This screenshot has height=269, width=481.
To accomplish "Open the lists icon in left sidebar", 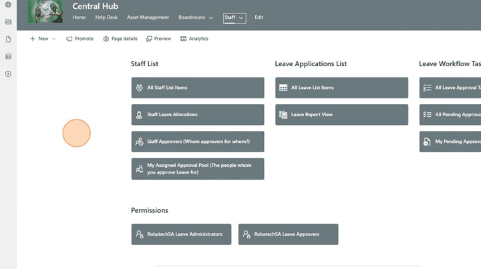I will tap(8, 57).
